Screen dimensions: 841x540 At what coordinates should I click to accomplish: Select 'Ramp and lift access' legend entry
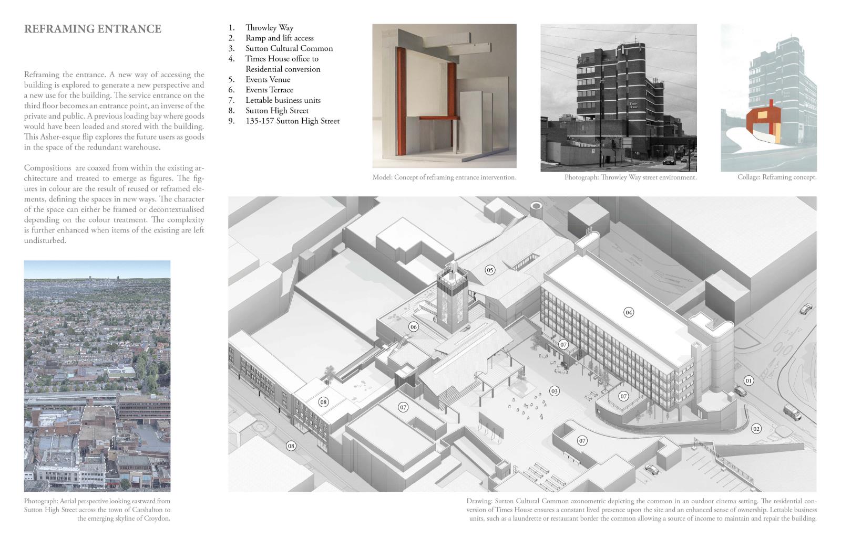pyautogui.click(x=279, y=38)
